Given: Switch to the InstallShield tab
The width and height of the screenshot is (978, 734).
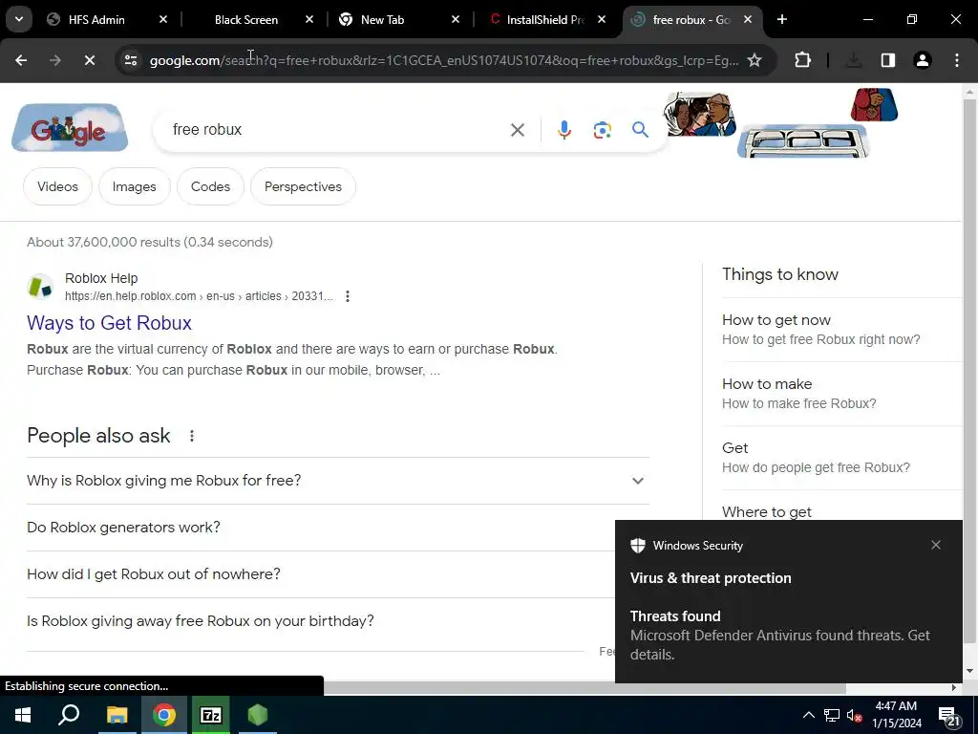Looking at the screenshot, I should [x=544, y=20].
